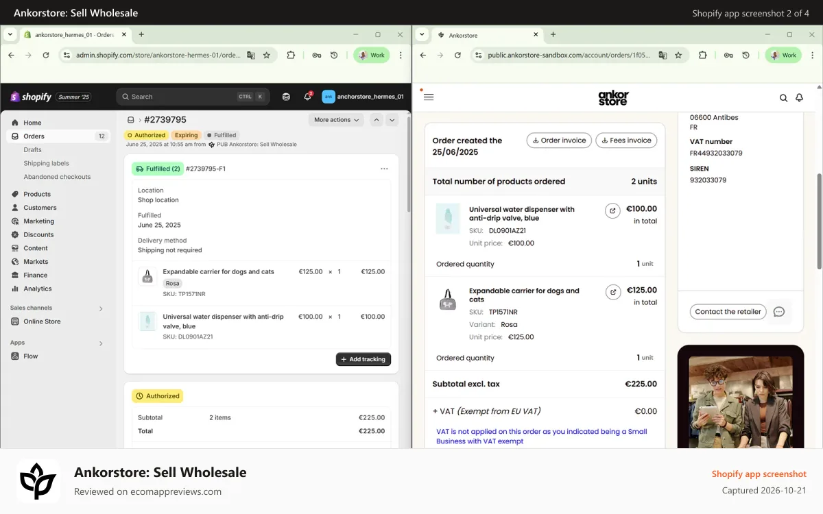The width and height of the screenshot is (823, 514).
Task: Bookmark the Shopify page with star
Action: pos(267,56)
